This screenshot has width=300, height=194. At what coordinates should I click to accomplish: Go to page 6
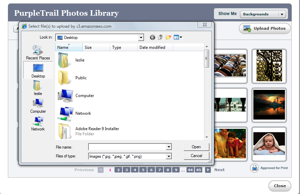tap(151, 170)
